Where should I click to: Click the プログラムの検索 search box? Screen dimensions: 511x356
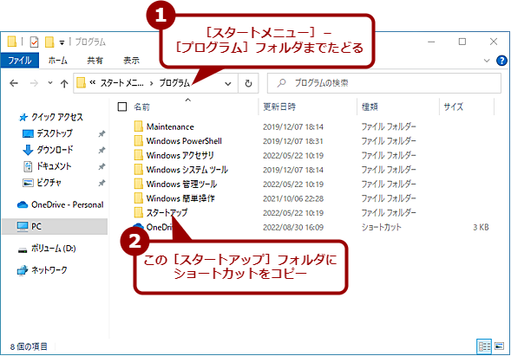pyautogui.click(x=384, y=83)
